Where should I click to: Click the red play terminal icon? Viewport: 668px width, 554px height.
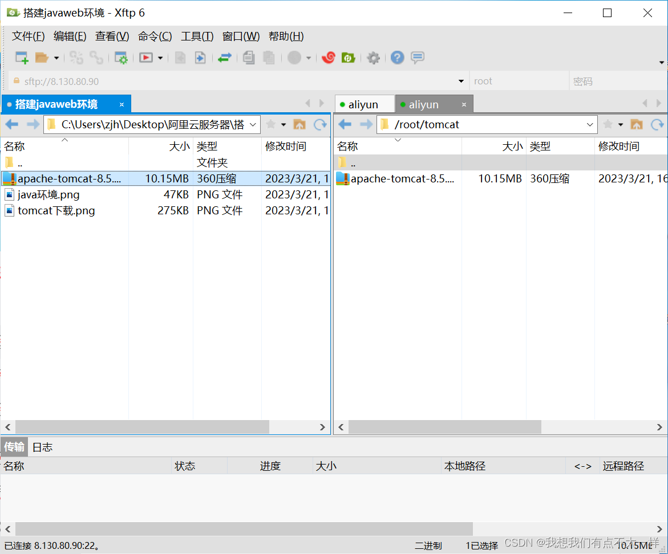146,58
